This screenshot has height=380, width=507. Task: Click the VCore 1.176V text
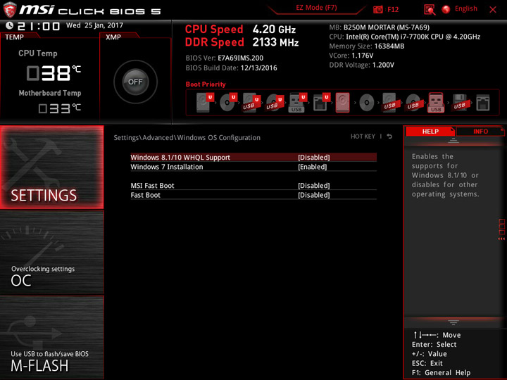(351, 56)
